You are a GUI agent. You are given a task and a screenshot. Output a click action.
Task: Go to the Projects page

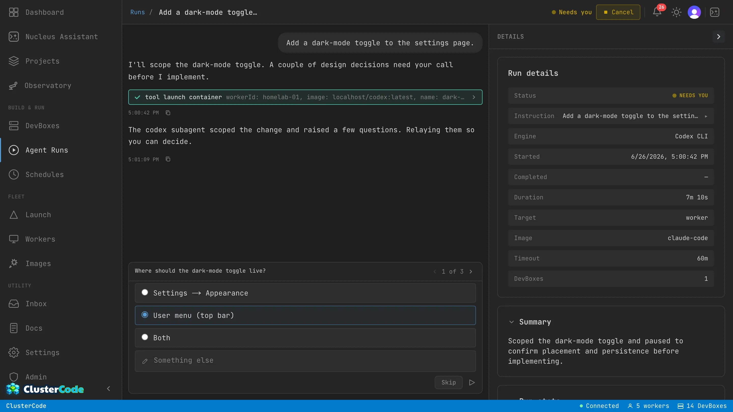43,61
